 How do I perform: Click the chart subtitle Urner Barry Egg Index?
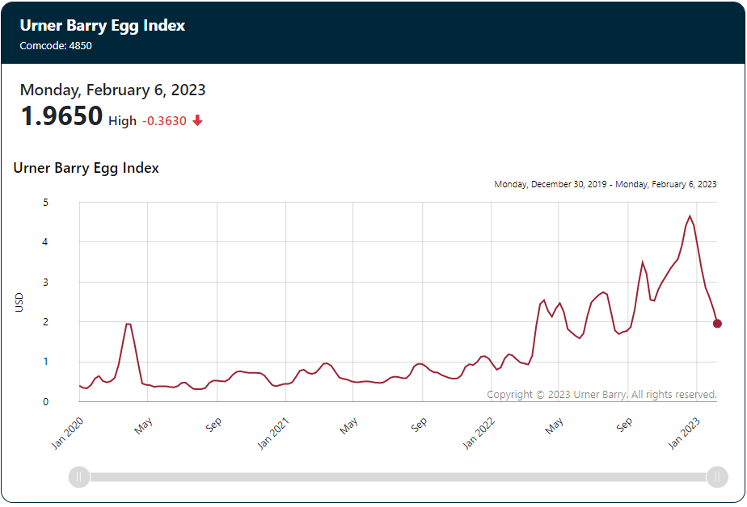tap(87, 168)
